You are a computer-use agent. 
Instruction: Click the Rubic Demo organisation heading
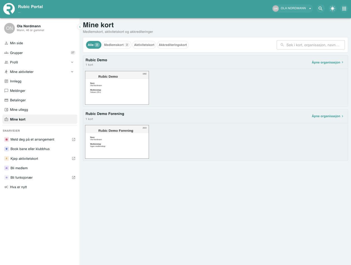[96, 60]
